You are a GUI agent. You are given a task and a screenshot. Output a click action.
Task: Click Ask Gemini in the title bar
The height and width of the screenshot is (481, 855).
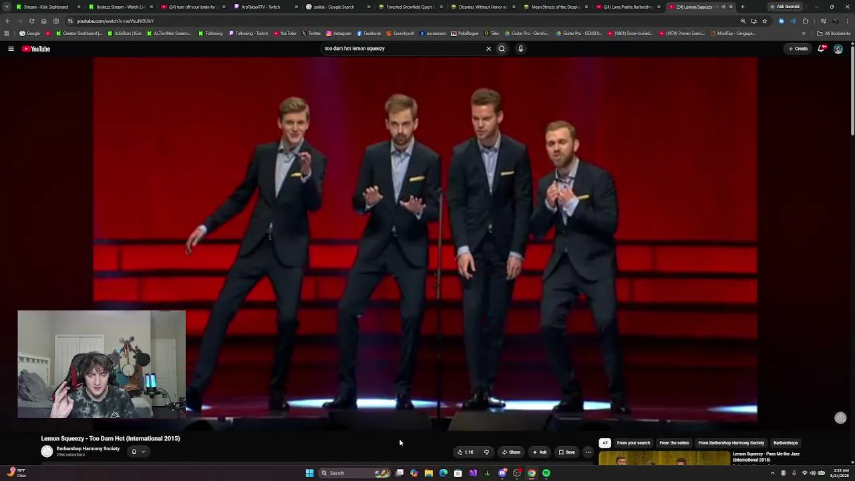784,7
